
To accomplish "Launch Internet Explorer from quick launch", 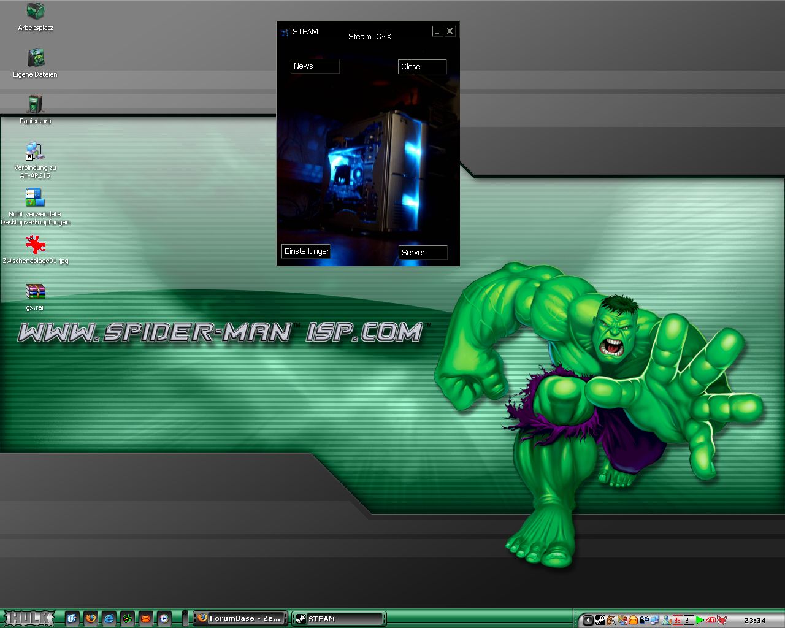I will tap(109, 619).
